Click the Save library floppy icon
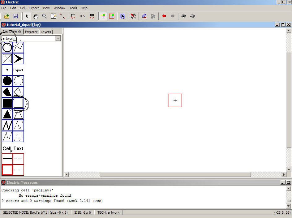 [x=16, y=16]
